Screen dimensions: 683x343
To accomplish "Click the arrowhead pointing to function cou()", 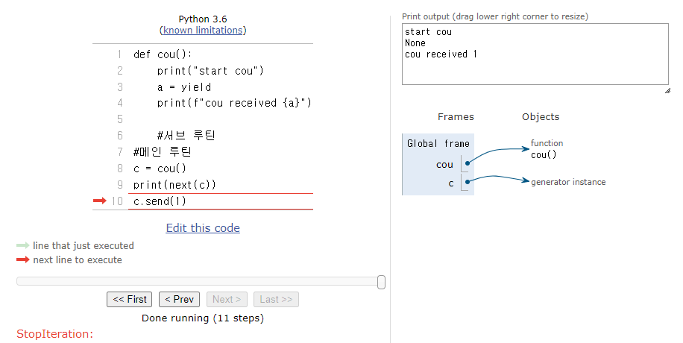I will (526, 148).
